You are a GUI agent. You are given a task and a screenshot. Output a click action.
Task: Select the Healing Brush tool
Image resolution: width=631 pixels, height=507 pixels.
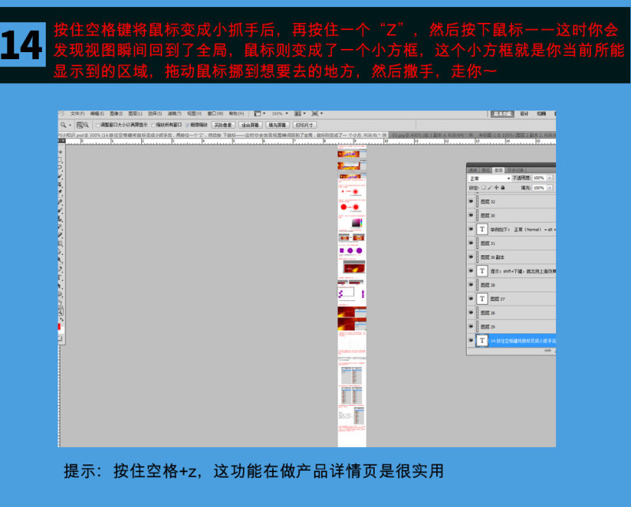click(61, 201)
